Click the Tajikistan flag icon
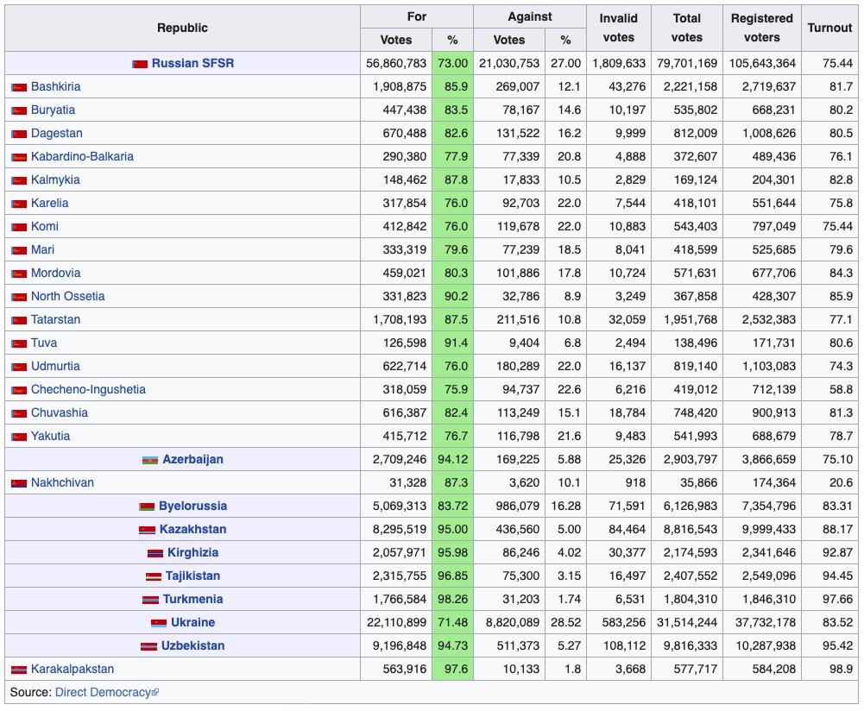This screenshot has width=864, height=711. point(153,576)
